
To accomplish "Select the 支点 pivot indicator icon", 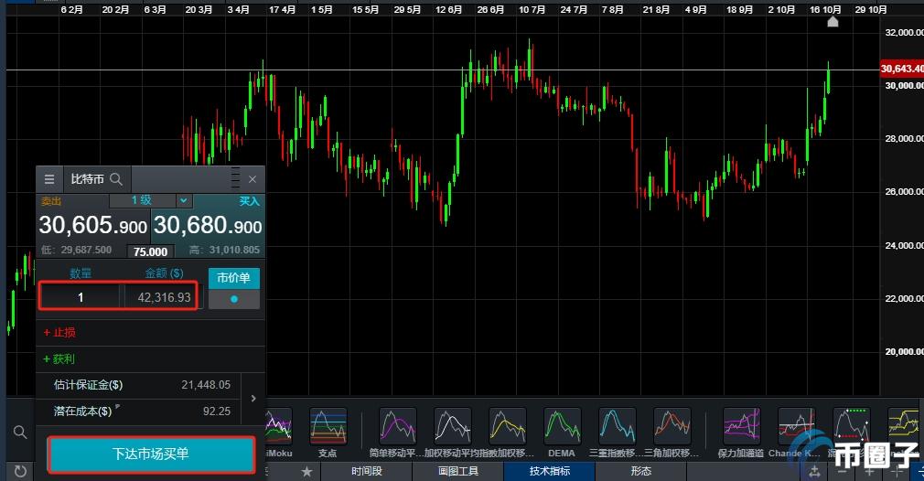I will coord(328,427).
